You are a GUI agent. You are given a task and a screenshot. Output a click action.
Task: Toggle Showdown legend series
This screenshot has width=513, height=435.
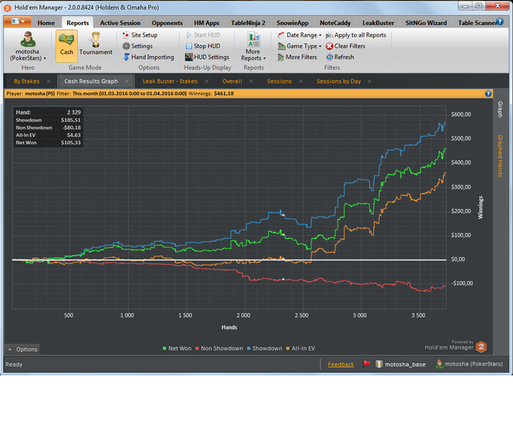pyautogui.click(x=265, y=349)
